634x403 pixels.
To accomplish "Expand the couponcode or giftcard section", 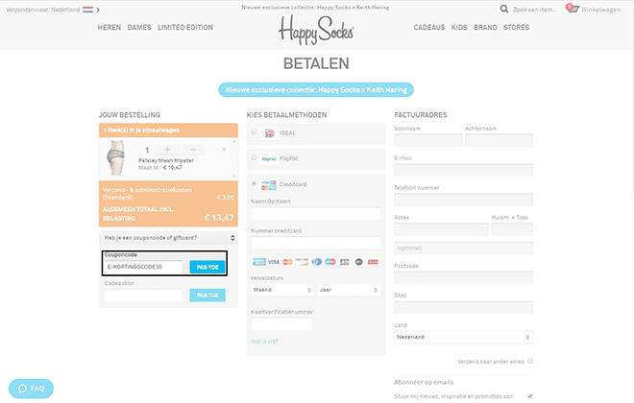I will coord(168,238).
